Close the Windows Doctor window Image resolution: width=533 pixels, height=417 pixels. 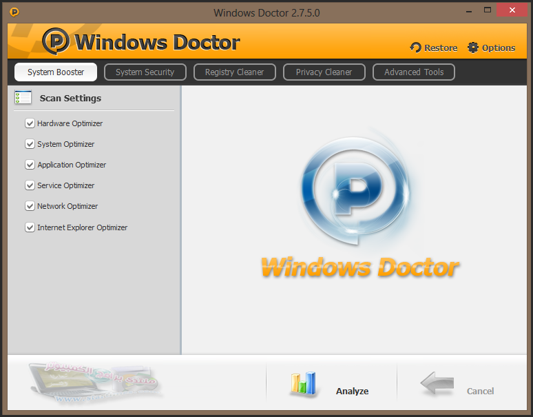[x=512, y=10]
